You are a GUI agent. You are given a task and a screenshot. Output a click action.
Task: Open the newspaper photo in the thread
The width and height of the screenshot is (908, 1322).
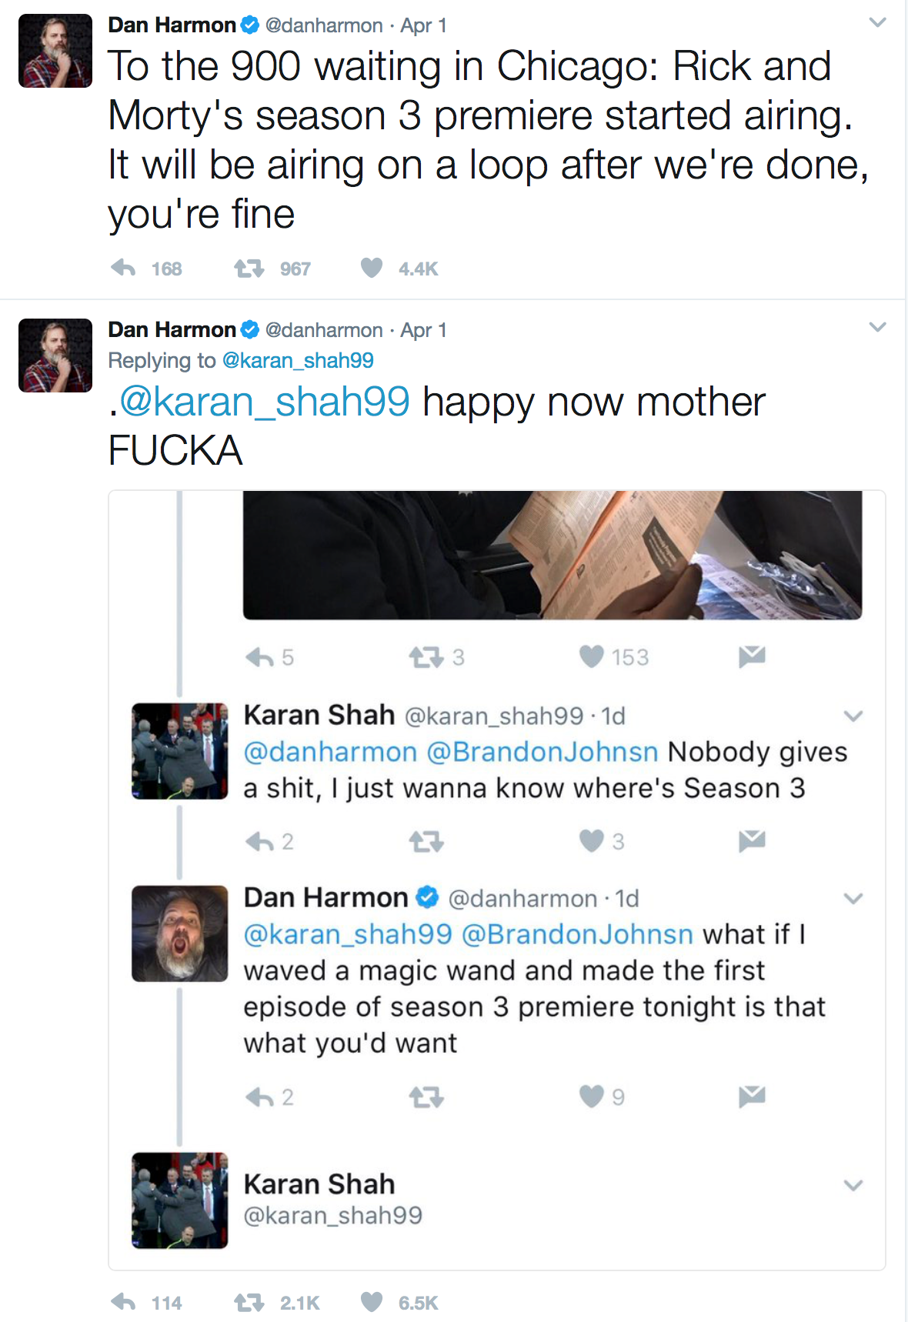[552, 554]
